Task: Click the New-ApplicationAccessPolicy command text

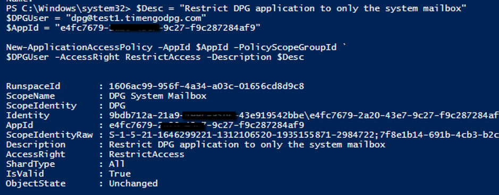Action: click(79, 48)
